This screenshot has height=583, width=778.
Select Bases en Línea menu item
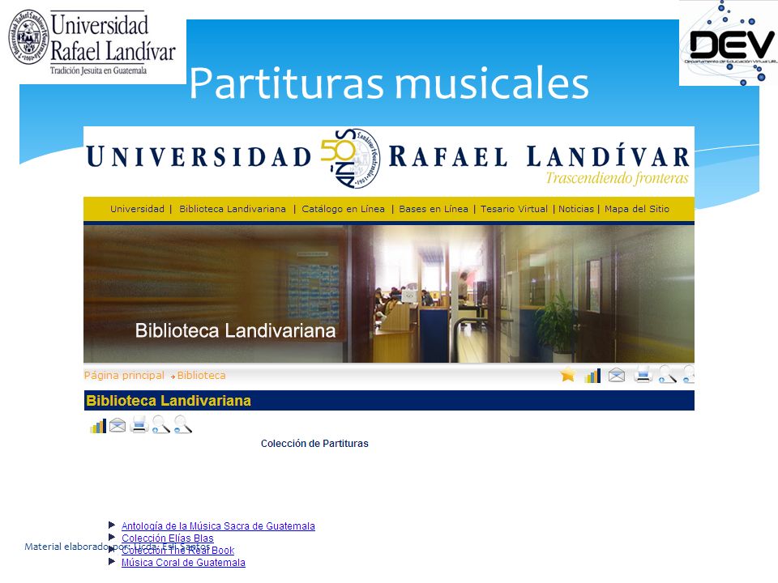tap(433, 209)
